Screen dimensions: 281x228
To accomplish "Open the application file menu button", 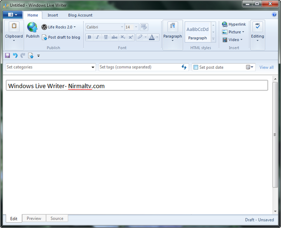I will (x=13, y=15).
